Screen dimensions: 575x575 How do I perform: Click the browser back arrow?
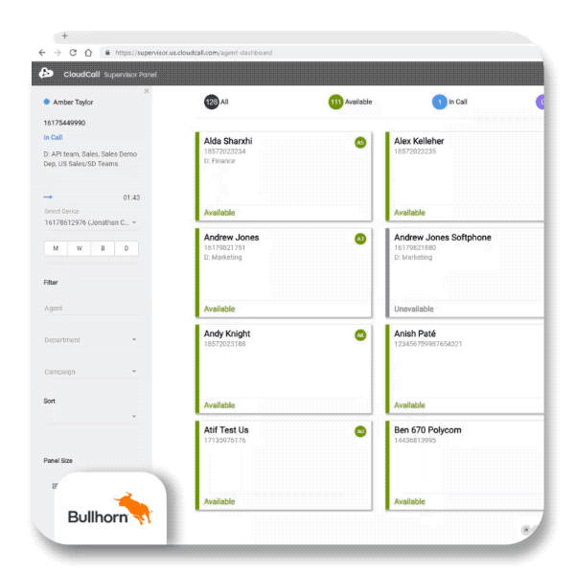(x=42, y=53)
